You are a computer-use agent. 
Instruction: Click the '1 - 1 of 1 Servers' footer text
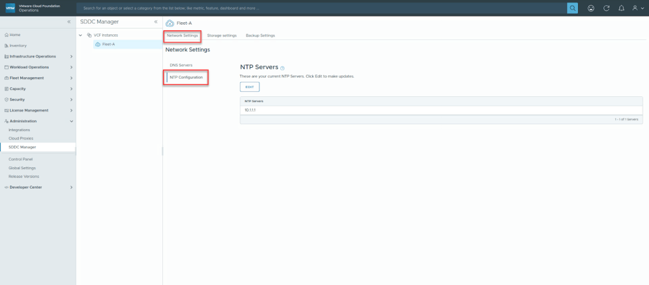click(x=626, y=119)
